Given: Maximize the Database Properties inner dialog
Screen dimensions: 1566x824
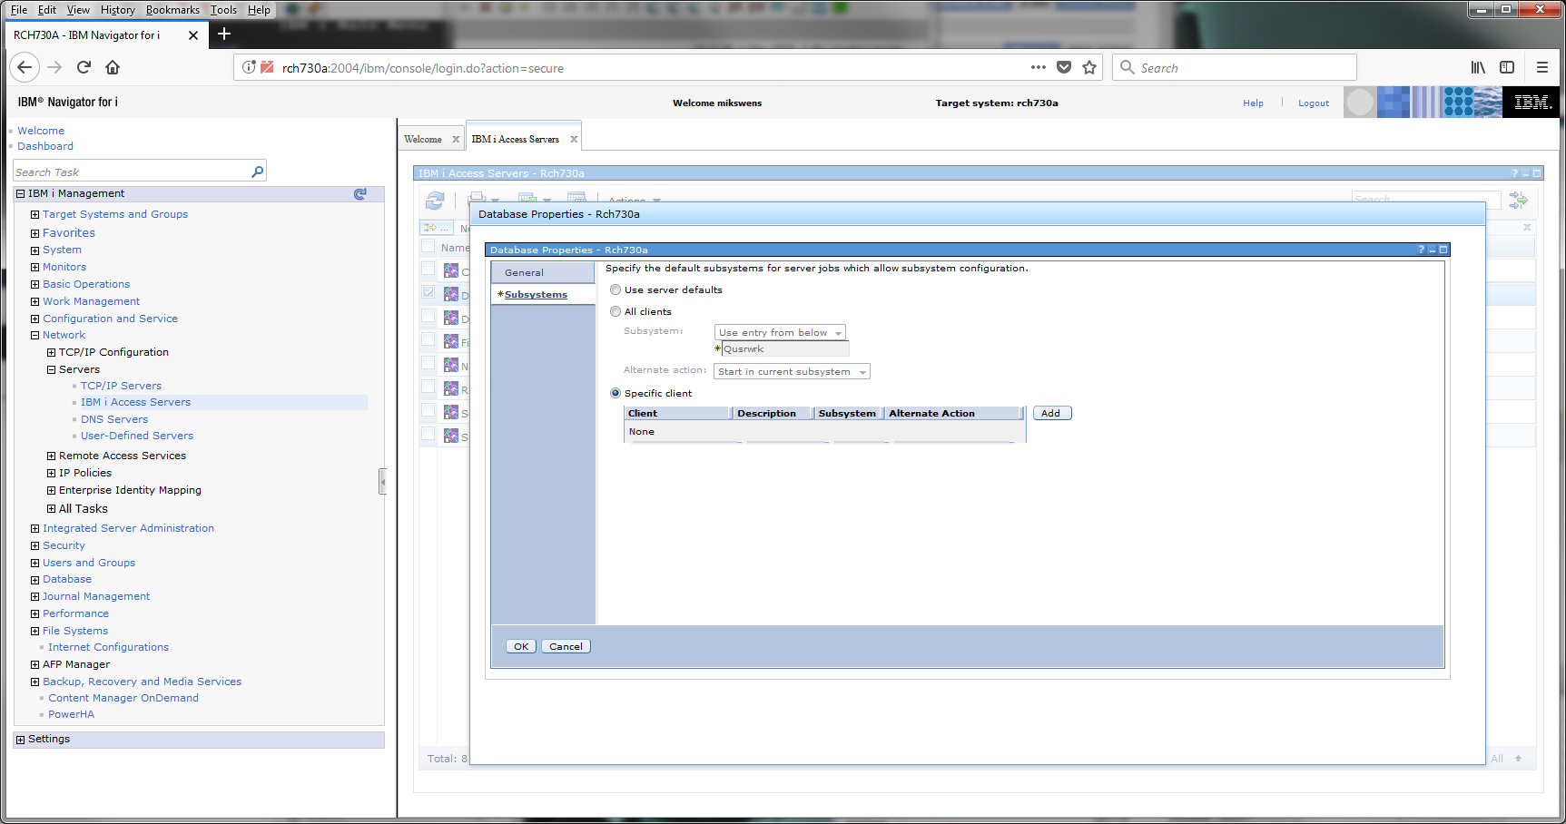Looking at the screenshot, I should (x=1443, y=250).
